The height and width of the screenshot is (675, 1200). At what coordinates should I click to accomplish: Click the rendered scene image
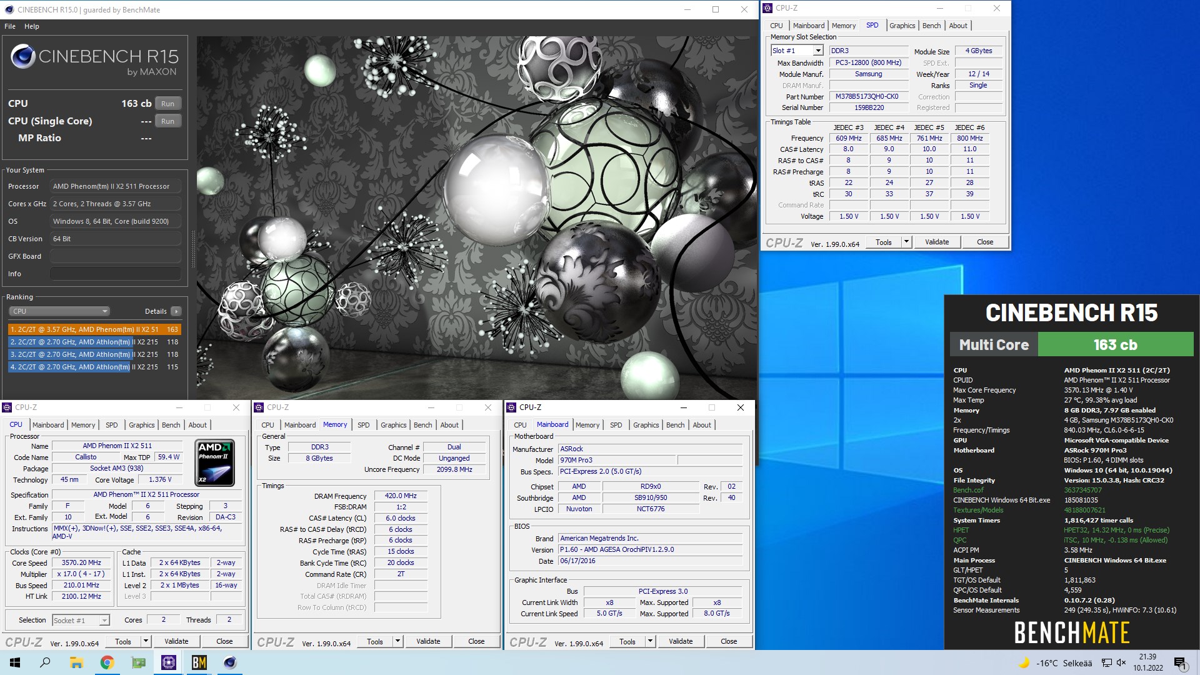476,217
